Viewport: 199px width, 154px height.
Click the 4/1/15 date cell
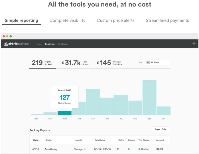(x=36, y=149)
